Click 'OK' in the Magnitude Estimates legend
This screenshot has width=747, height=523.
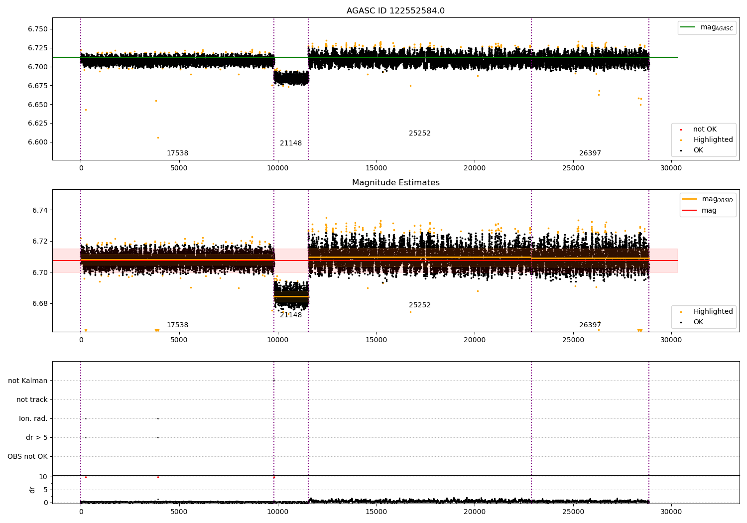tap(698, 322)
